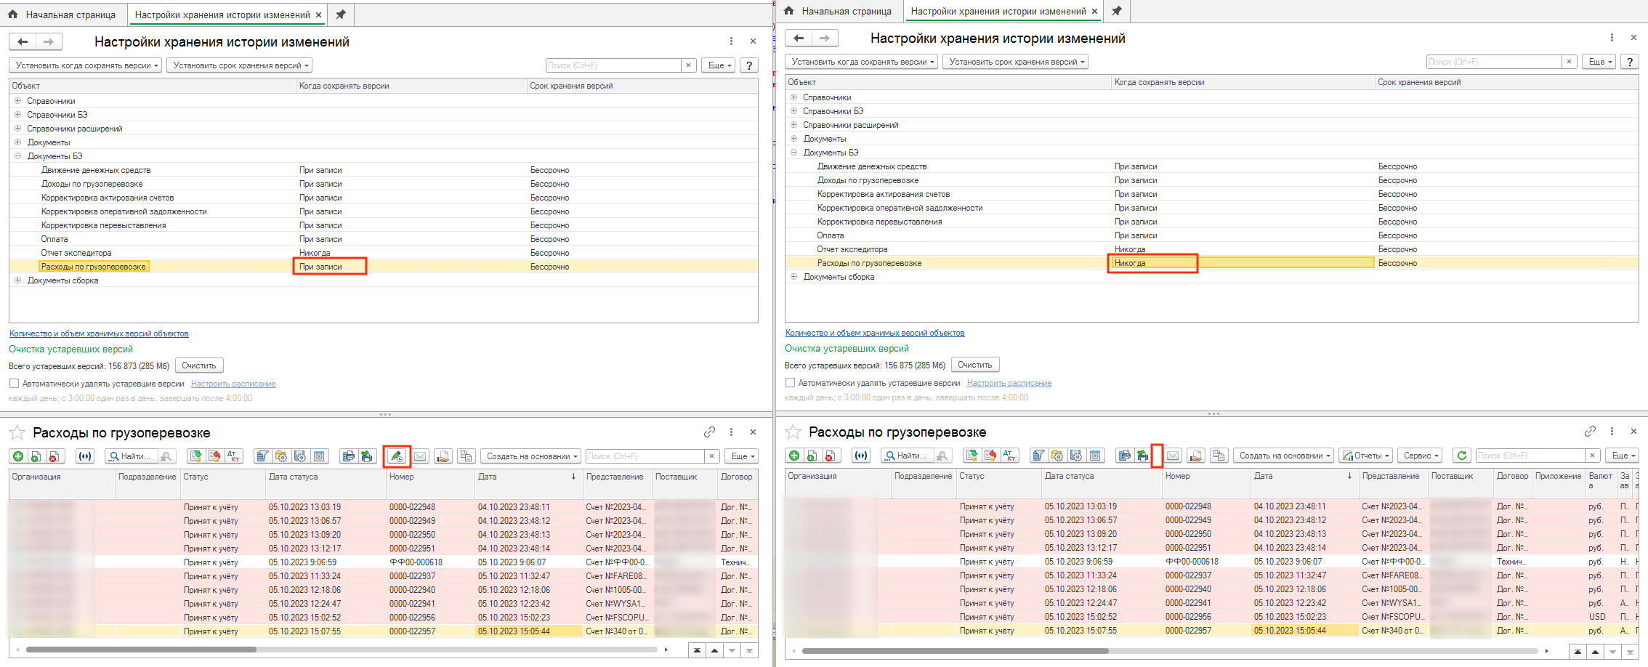Image resolution: width=1648 pixels, height=667 pixels.
Task: Select document 0000-022957 row in left list
Action: (383, 631)
